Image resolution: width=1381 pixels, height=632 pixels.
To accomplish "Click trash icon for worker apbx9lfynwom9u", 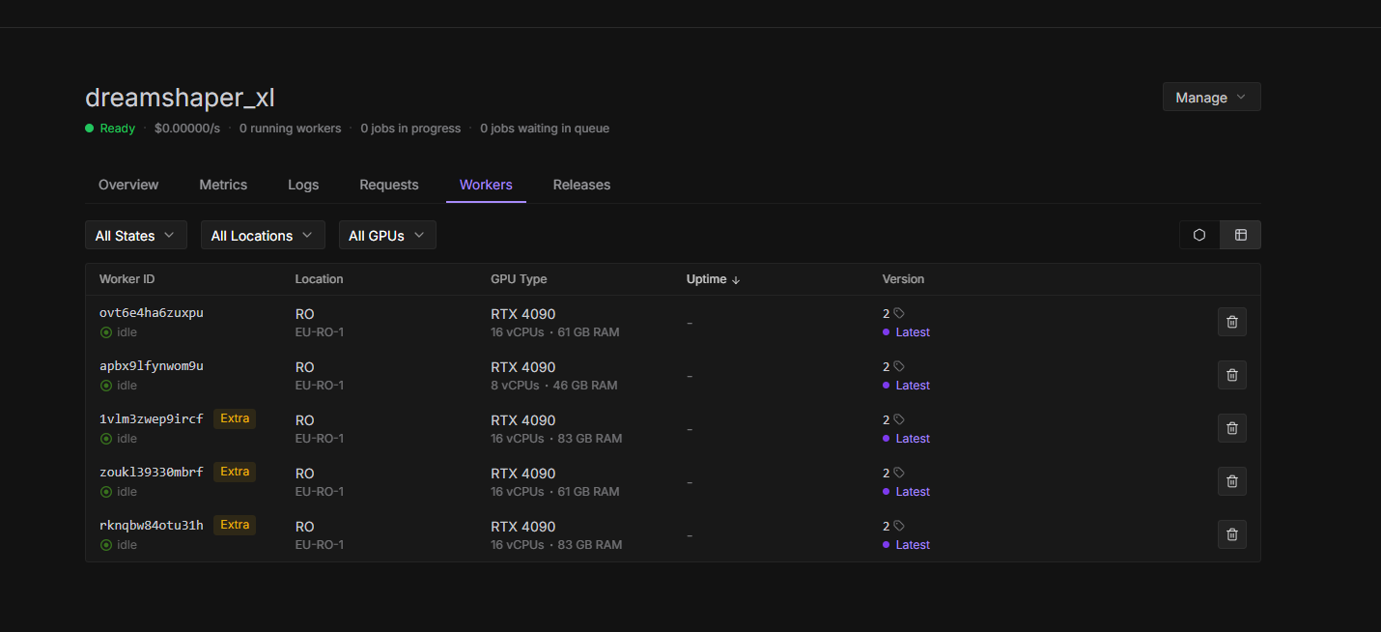I will click(x=1231, y=375).
